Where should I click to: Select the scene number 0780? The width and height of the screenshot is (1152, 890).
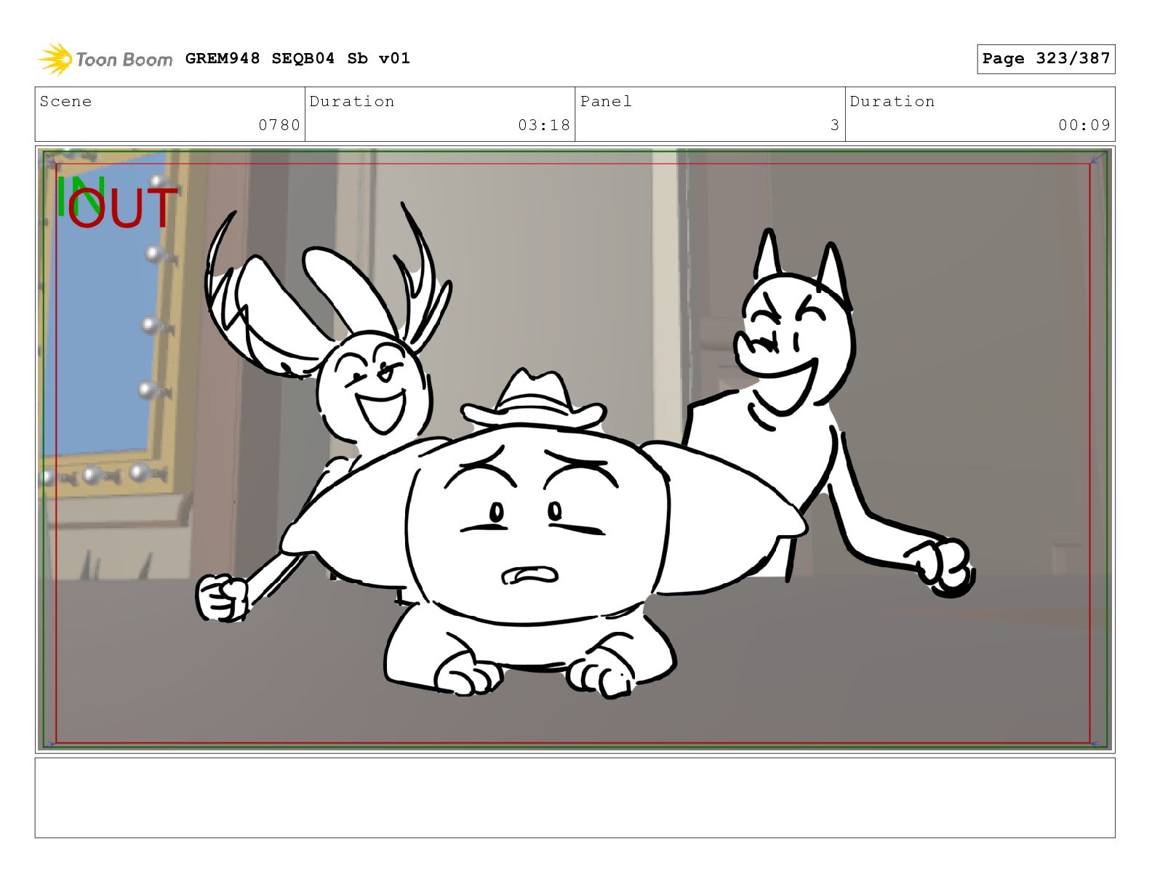pyautogui.click(x=279, y=125)
